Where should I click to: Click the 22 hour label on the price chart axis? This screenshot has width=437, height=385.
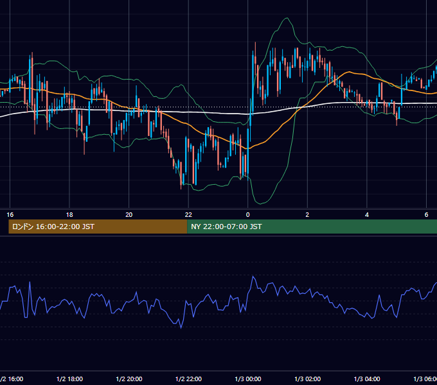click(x=188, y=215)
